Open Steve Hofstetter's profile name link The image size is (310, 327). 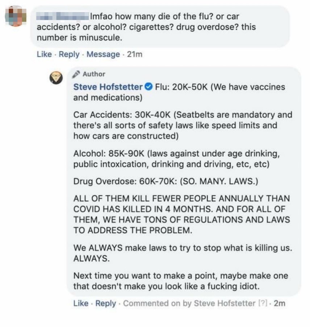pos(108,87)
